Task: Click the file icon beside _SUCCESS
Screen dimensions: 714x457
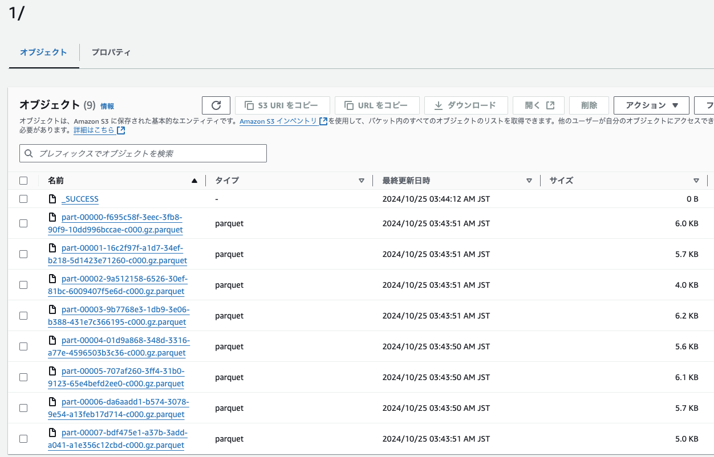Action: pos(53,199)
